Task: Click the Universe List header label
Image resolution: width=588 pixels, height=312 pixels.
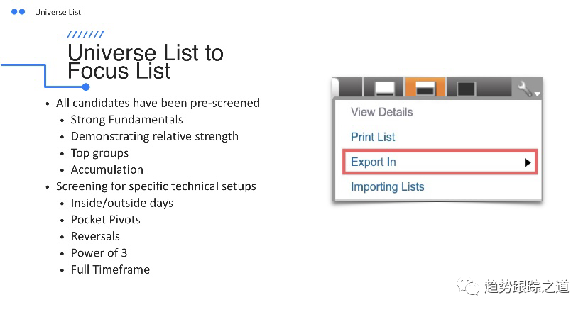Action: click(x=58, y=12)
